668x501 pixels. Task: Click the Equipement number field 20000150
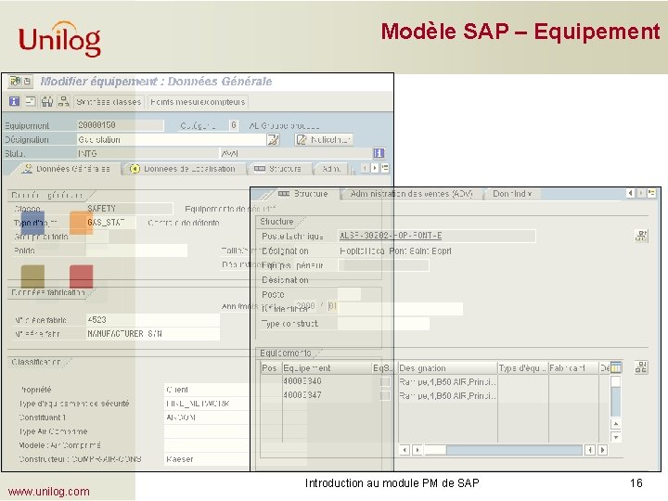[x=120, y=125]
